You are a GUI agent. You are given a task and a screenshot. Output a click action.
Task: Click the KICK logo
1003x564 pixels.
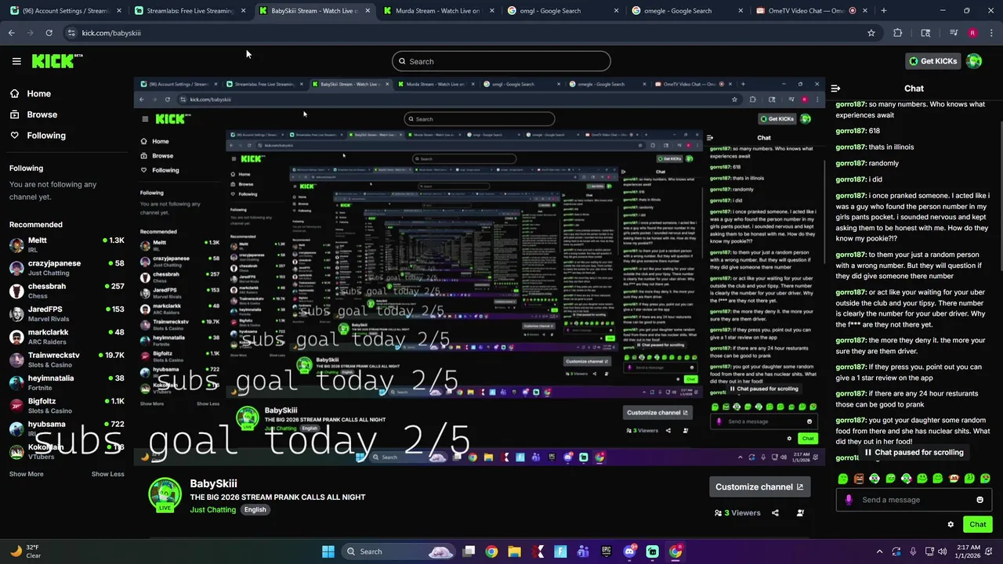(x=56, y=61)
